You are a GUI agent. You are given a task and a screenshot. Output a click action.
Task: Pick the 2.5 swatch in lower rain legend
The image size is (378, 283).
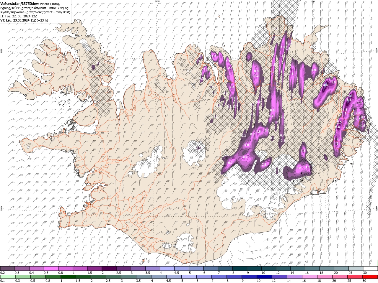113,277
